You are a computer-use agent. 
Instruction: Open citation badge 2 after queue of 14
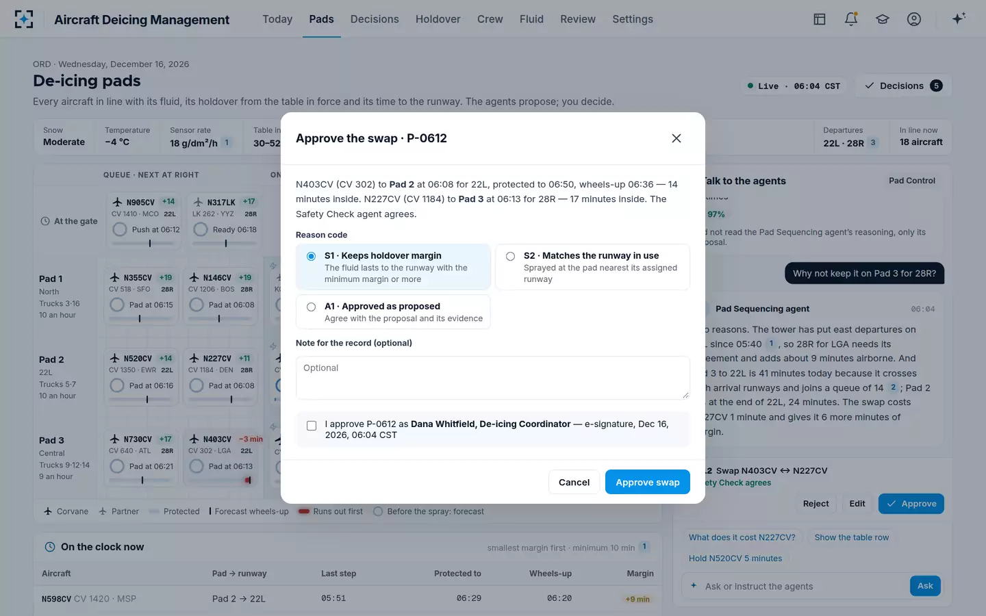pyautogui.click(x=893, y=387)
